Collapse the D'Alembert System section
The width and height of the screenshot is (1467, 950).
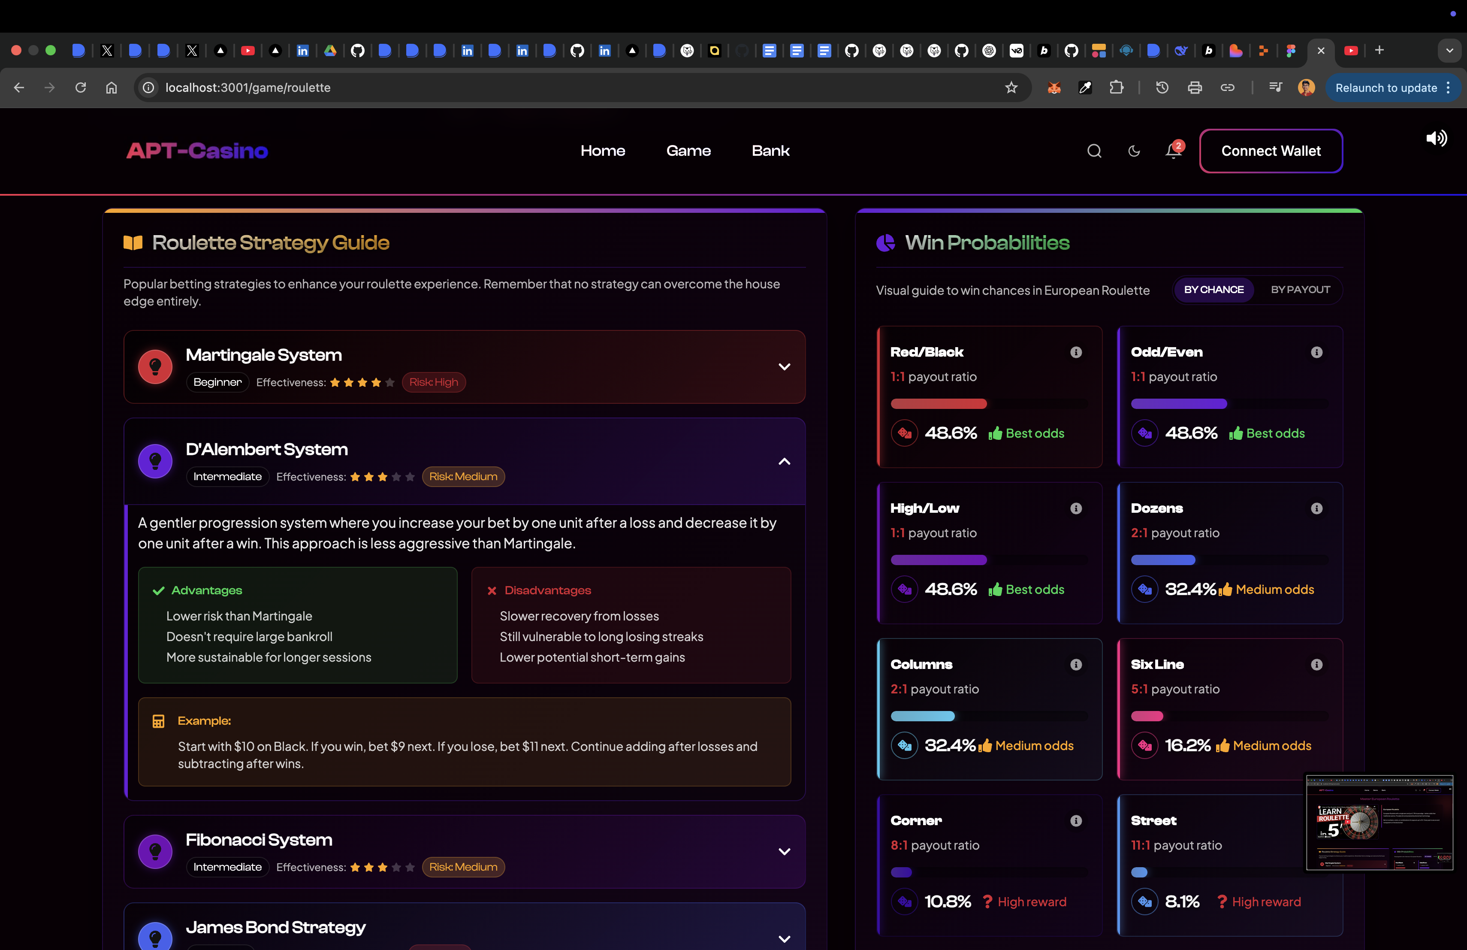[784, 461]
